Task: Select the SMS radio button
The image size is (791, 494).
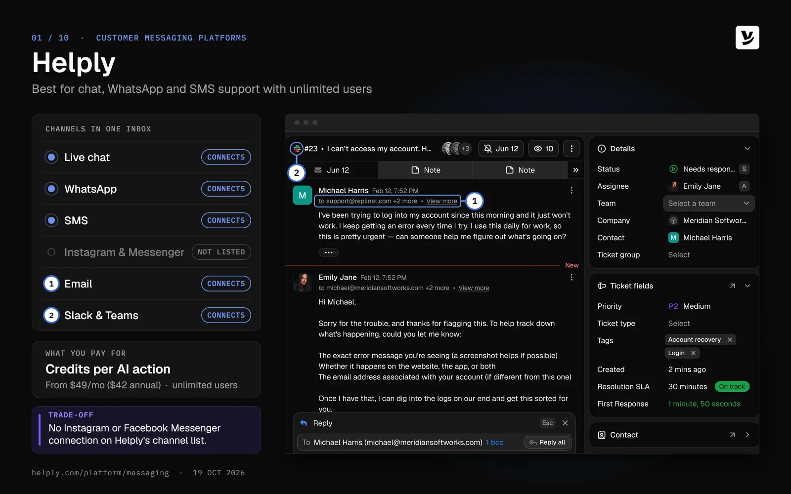Action: coord(51,220)
